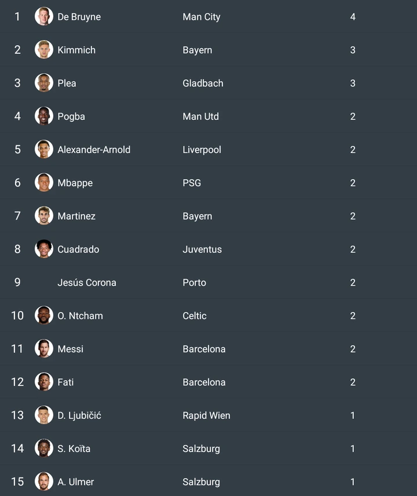Click the avatar beside Cuadrado
This screenshot has height=496, width=417.
click(x=44, y=249)
